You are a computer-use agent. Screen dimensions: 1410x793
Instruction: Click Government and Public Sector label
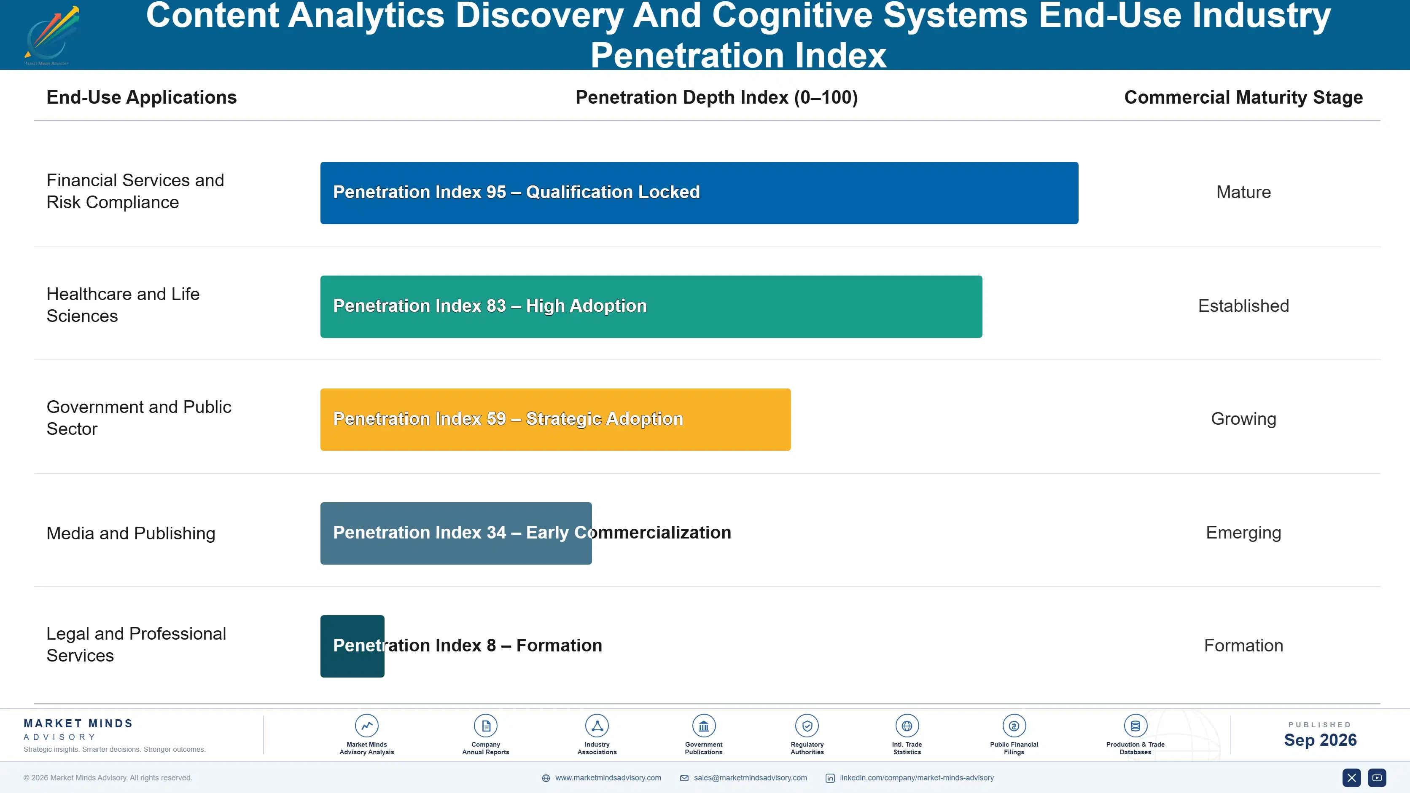[139, 418]
